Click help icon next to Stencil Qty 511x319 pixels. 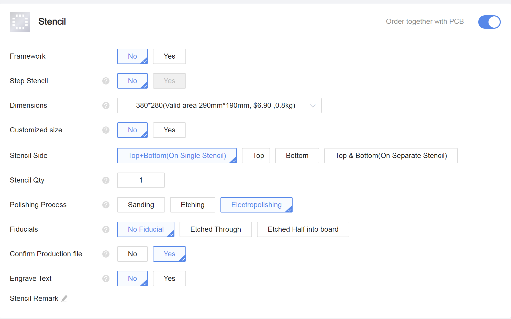[106, 180]
